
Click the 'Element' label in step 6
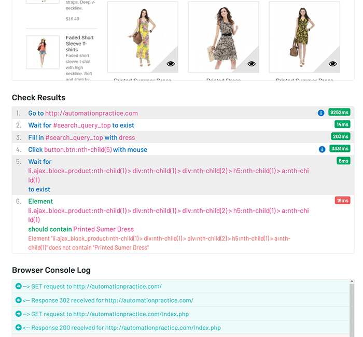40,201
